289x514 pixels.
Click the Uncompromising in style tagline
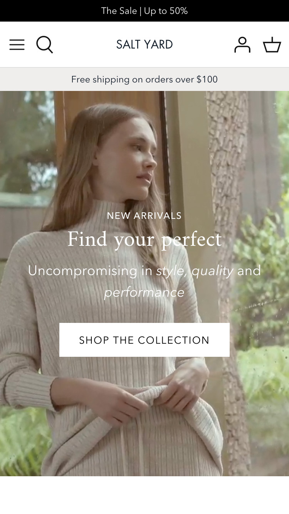[144, 281]
